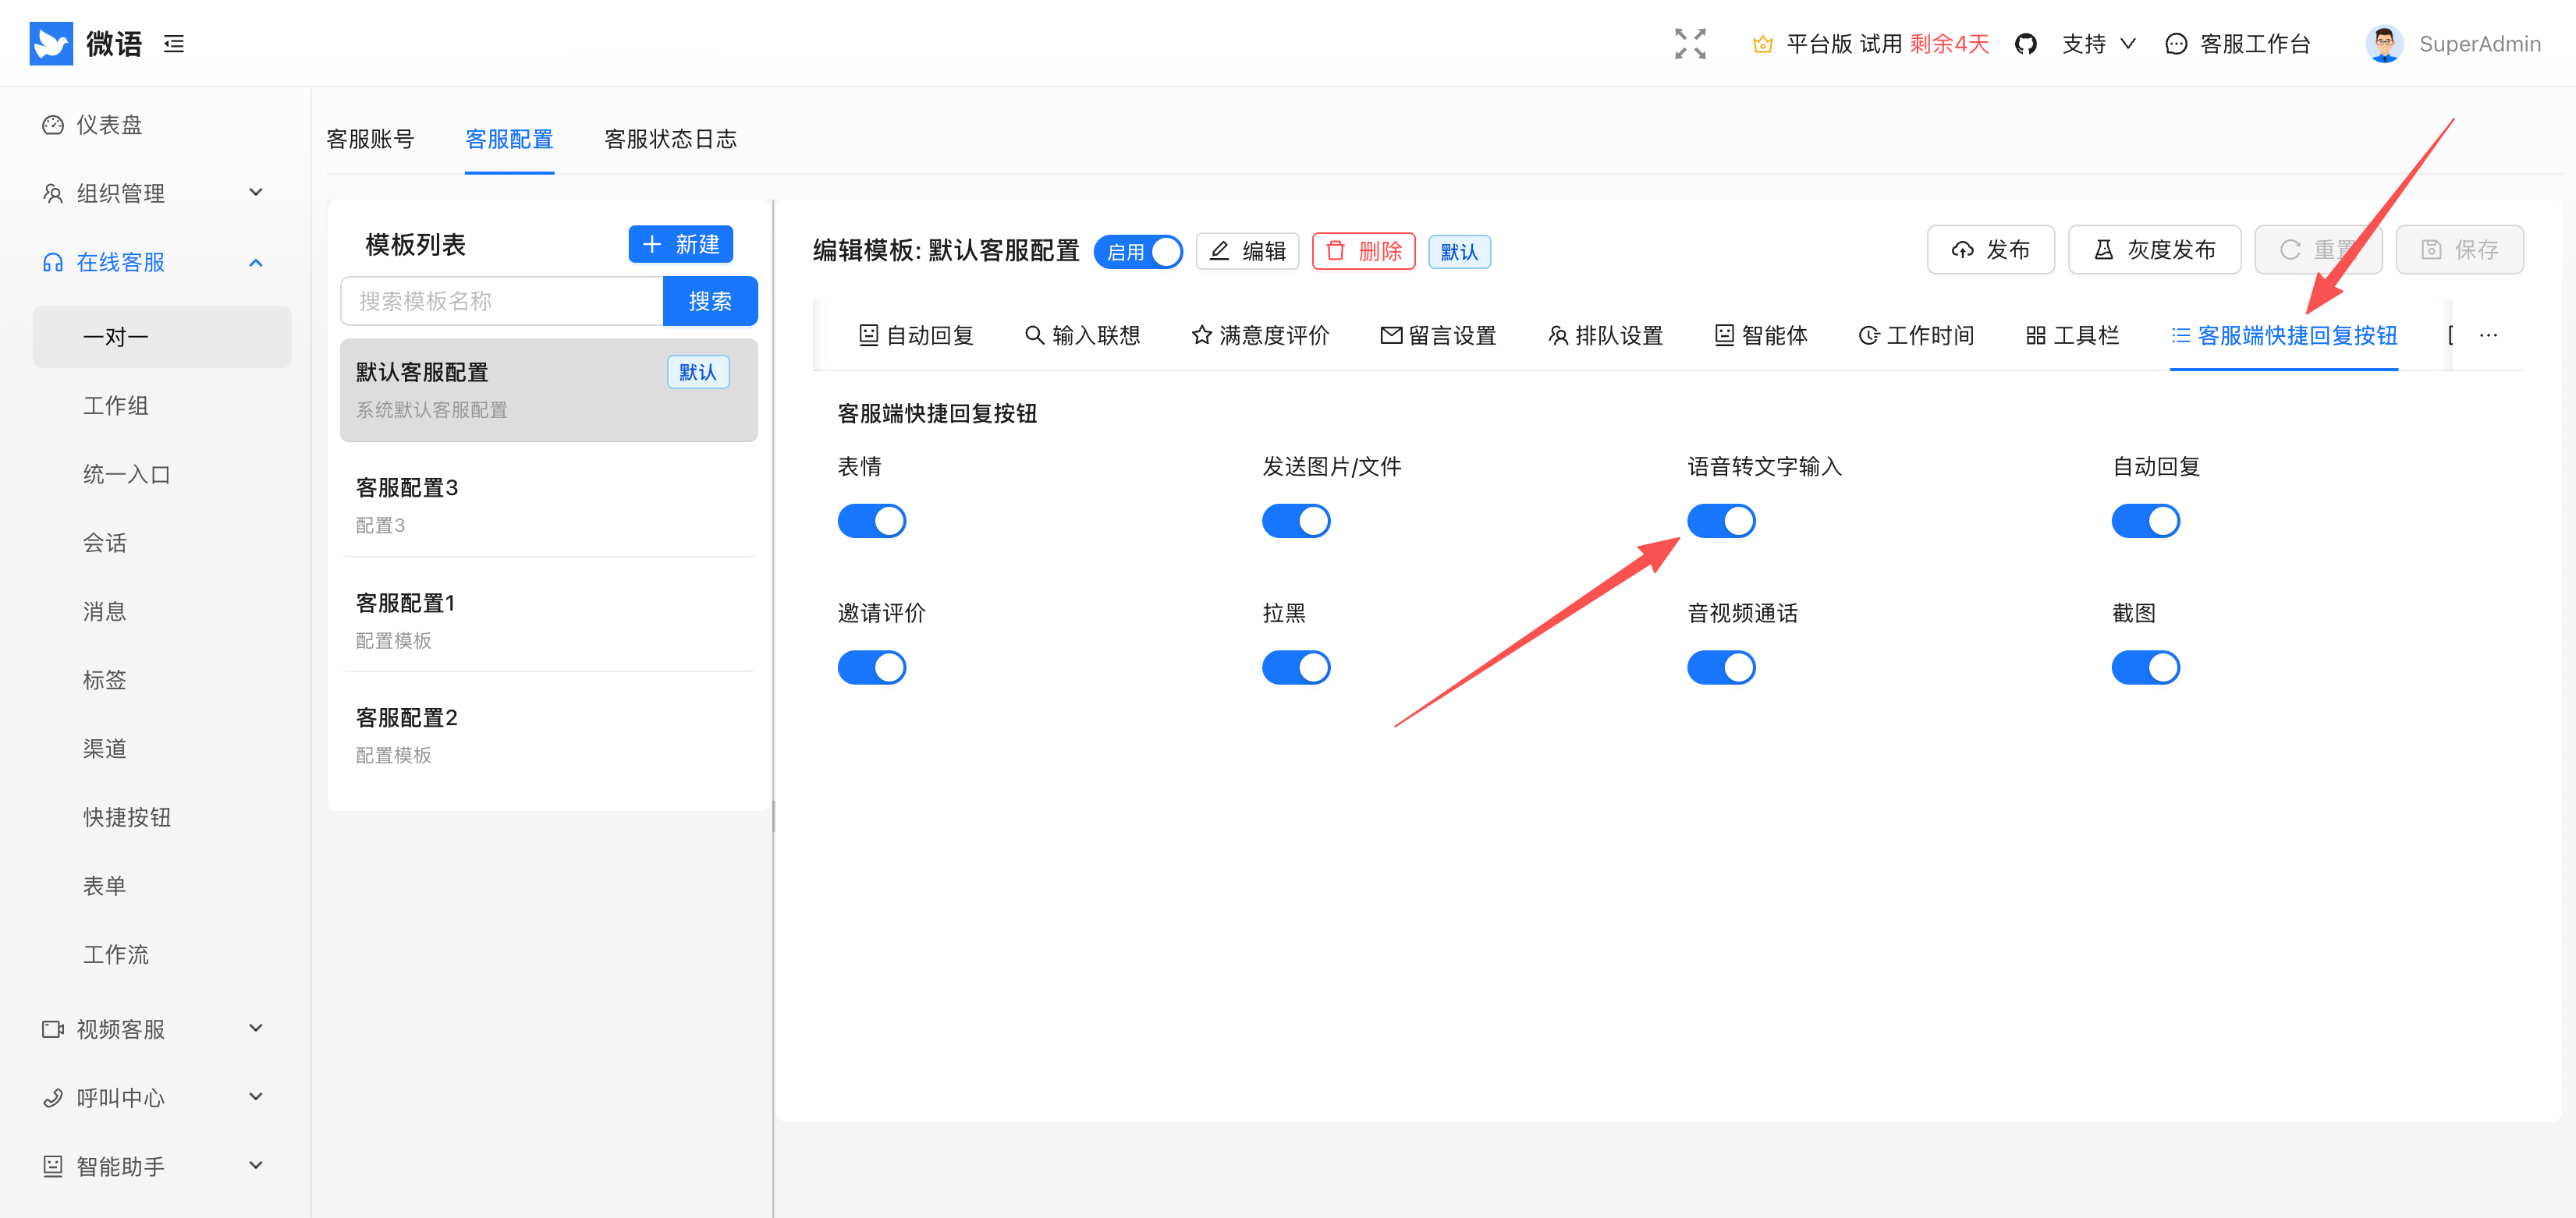Click the ellipsis more-tabs icon
The width and height of the screenshot is (2576, 1218).
[2488, 336]
